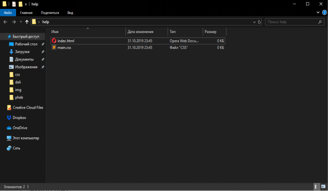This screenshot has width=328, height=191.
Task: Open the Customize Quick Access Toolbar dropdown
Action: [26, 4]
